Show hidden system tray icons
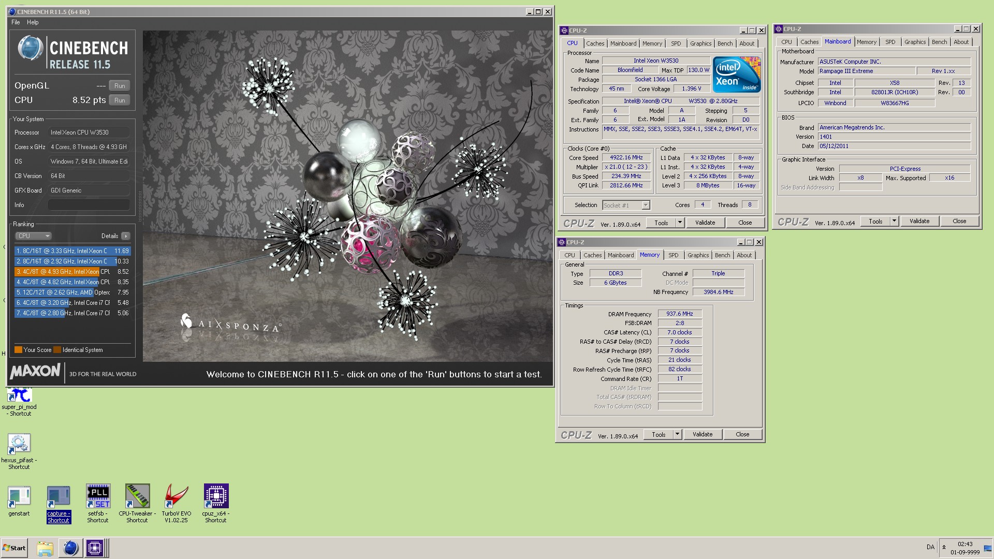 [x=944, y=548]
